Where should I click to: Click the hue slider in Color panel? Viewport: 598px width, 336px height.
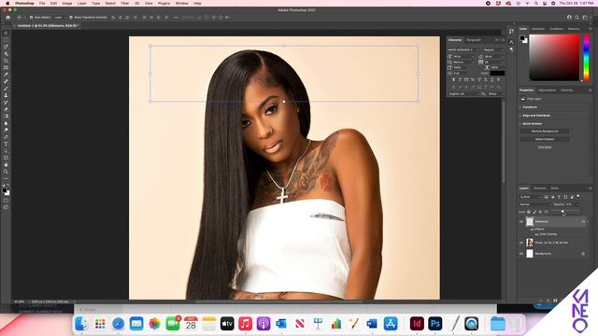point(586,58)
